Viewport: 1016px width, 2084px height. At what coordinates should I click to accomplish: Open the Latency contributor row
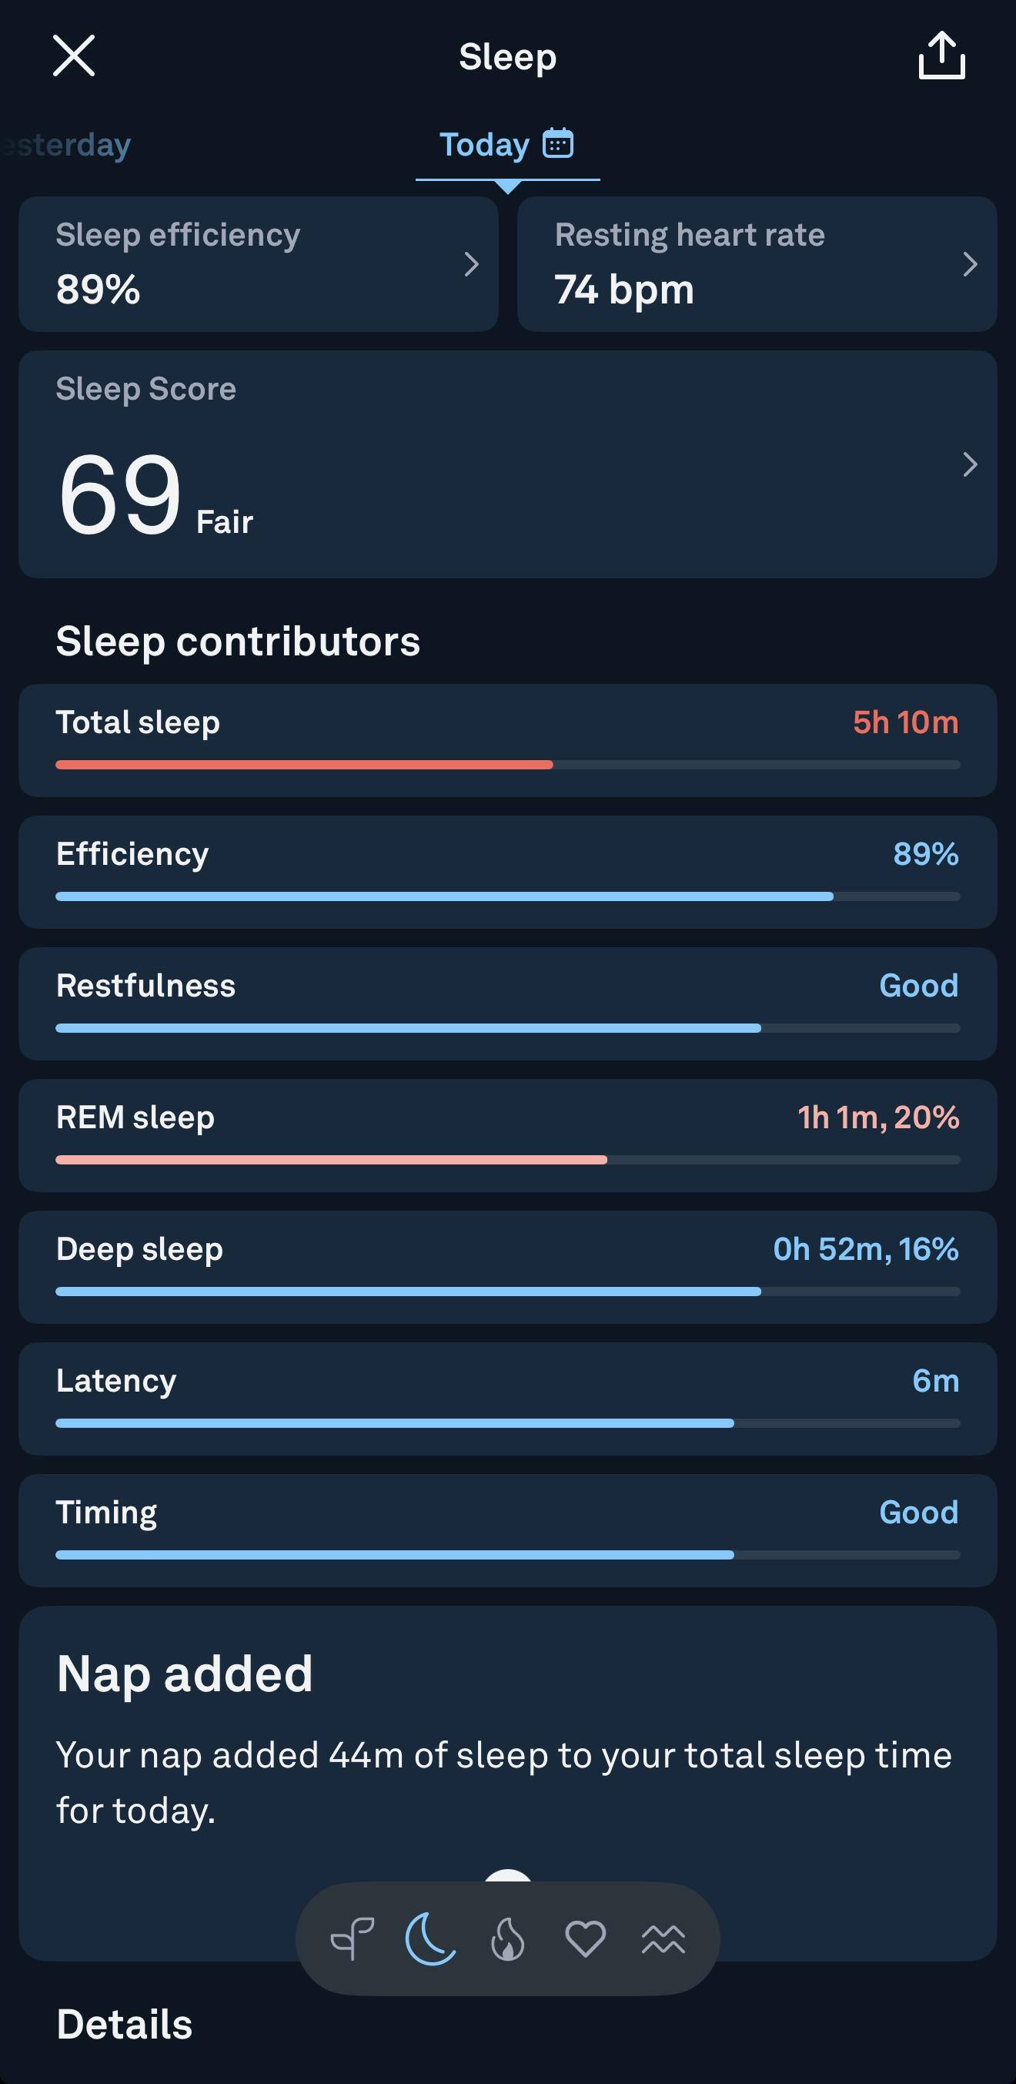pyautogui.click(x=507, y=1398)
